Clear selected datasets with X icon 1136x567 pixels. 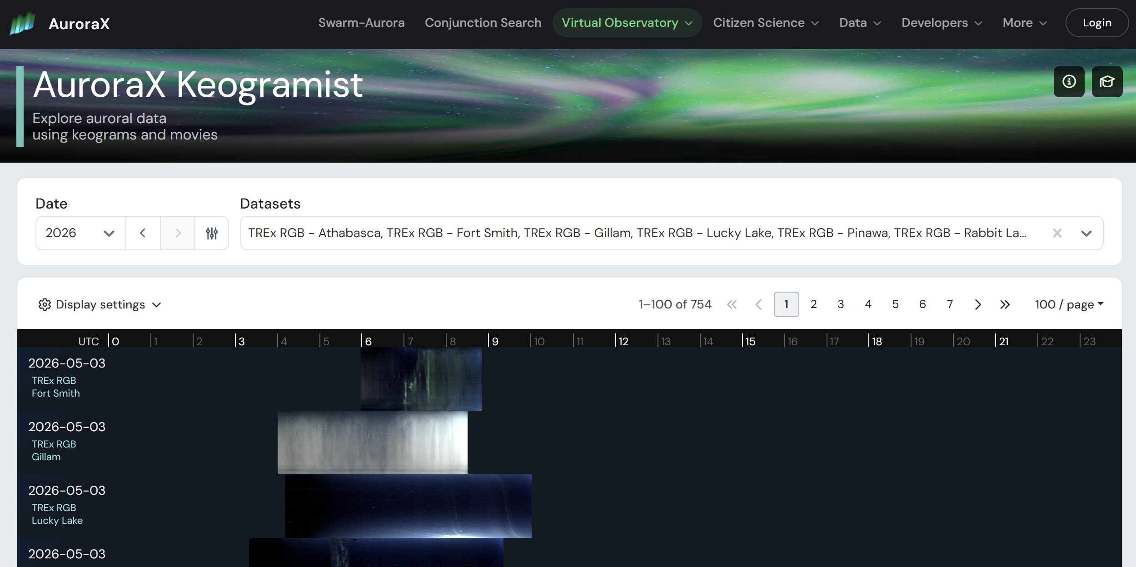pos(1057,233)
